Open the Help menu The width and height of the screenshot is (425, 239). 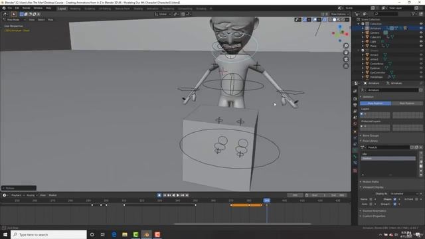tap(48, 8)
